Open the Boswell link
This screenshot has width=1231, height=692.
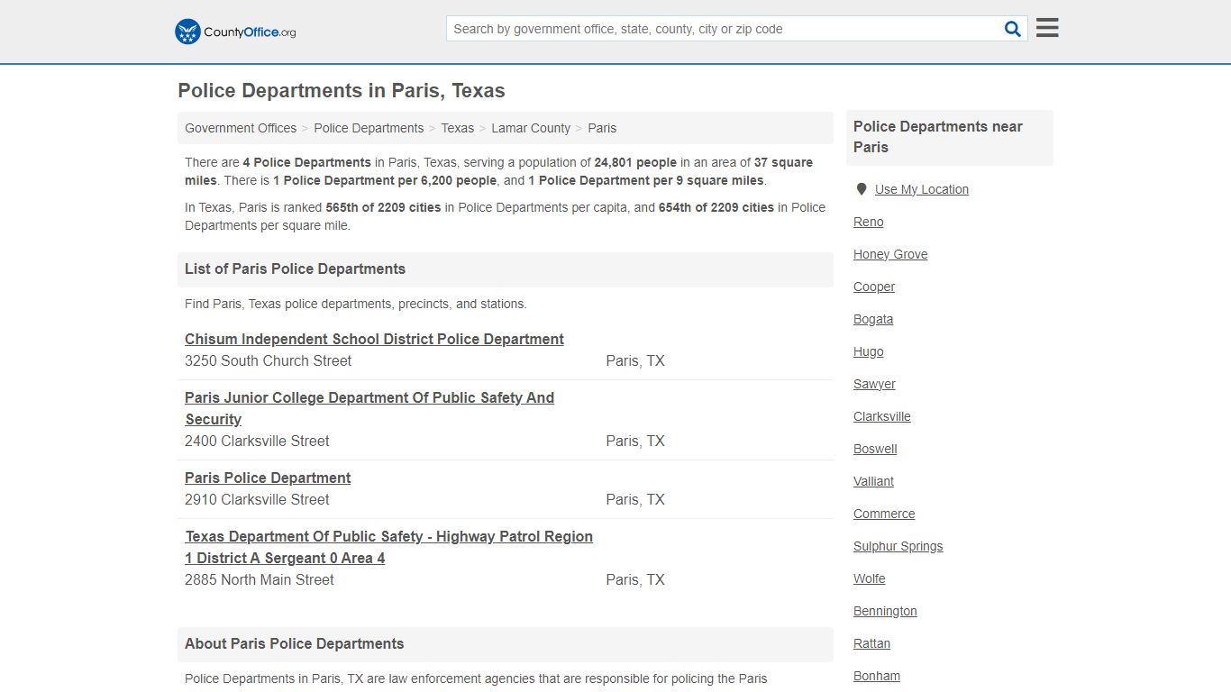pyautogui.click(x=875, y=449)
